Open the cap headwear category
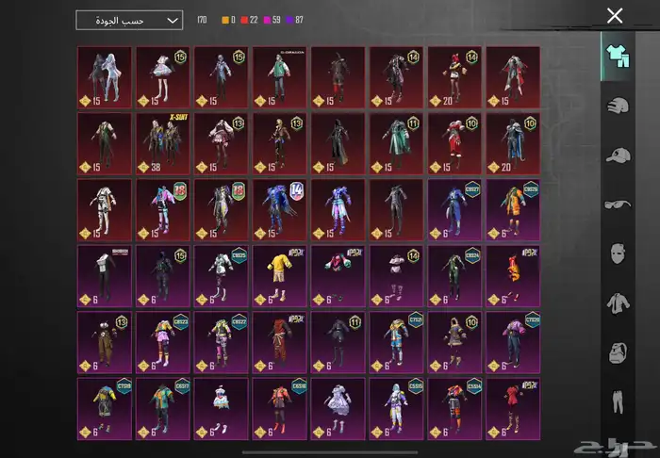This screenshot has height=458, width=660. point(618,155)
